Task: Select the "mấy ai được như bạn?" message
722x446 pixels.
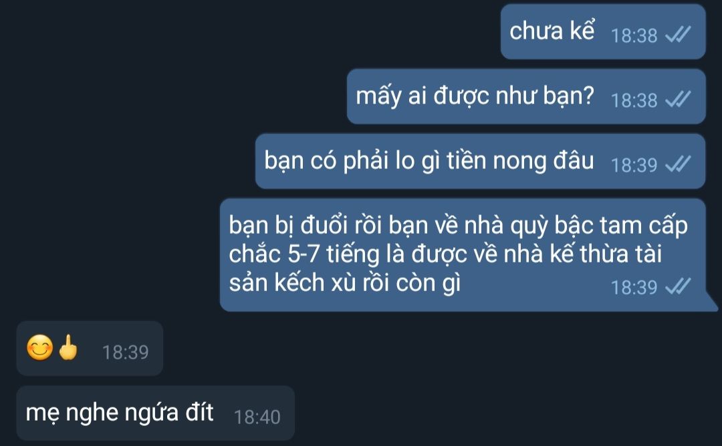Action: pyautogui.click(x=526, y=97)
